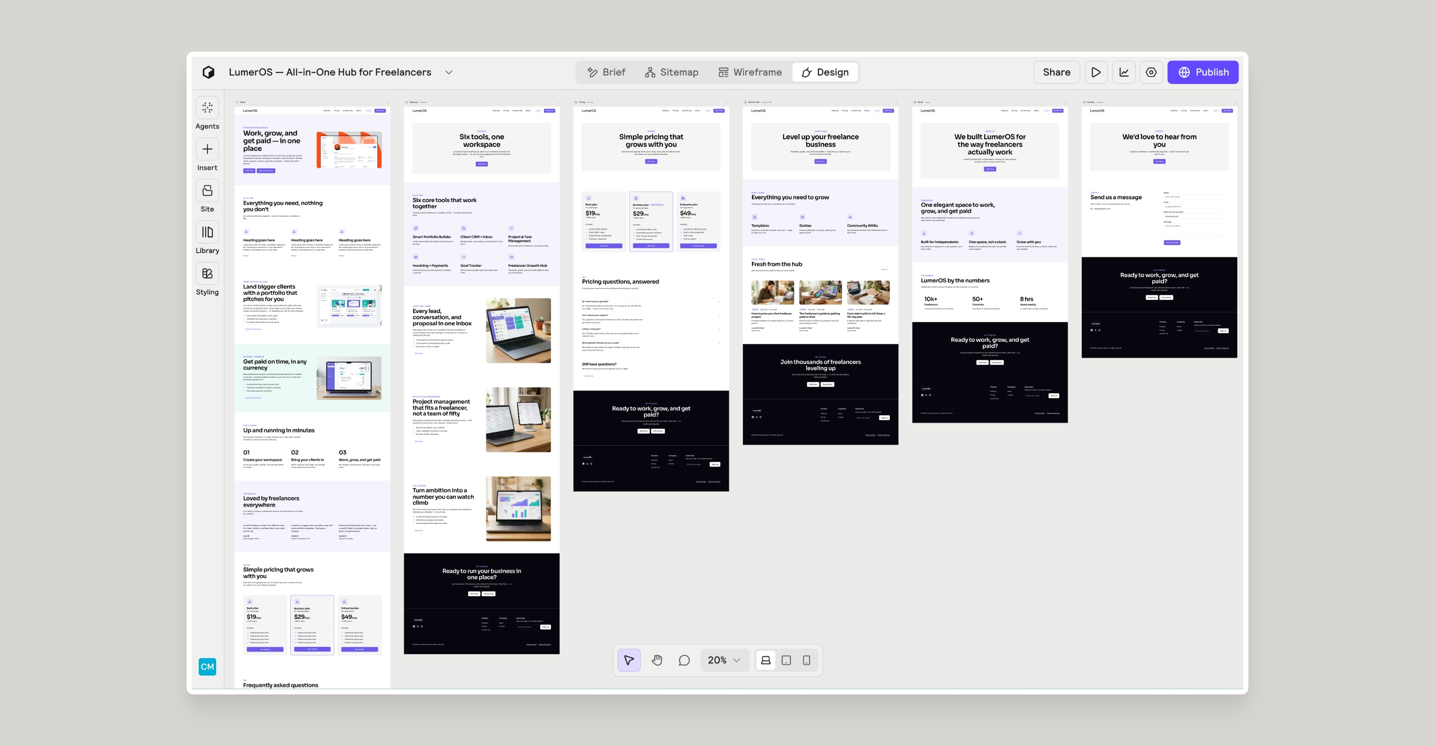
Task: Select the image beside 'Get paid on time'
Action: (349, 378)
